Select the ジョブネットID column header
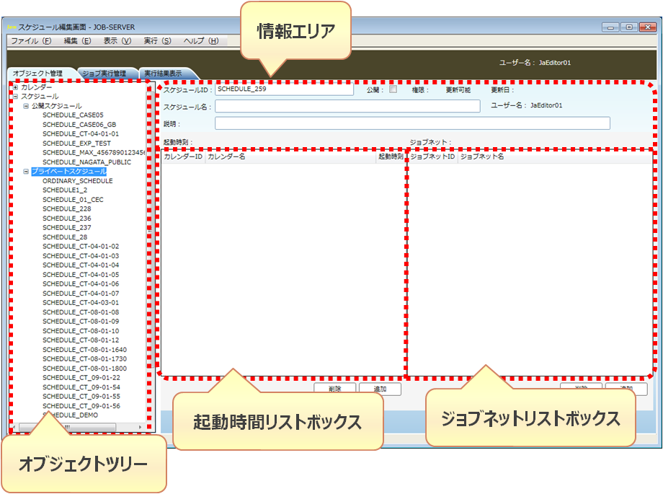The image size is (663, 494). 432,156
